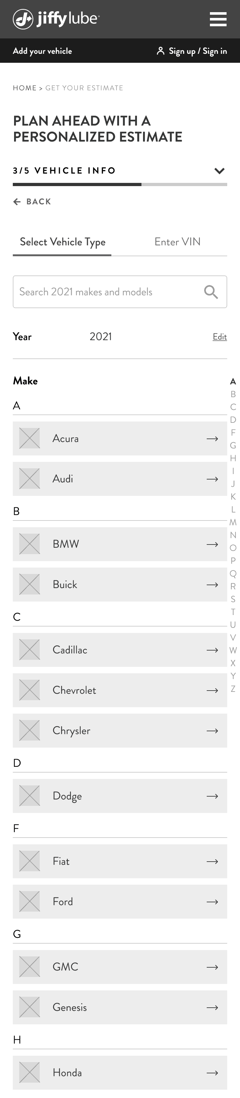
Task: Click the arrow on the Audi row
Action: [212, 479]
